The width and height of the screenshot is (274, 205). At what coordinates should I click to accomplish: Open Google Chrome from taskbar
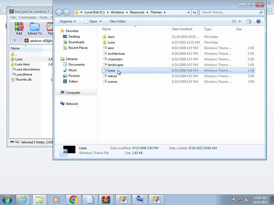click(73, 200)
